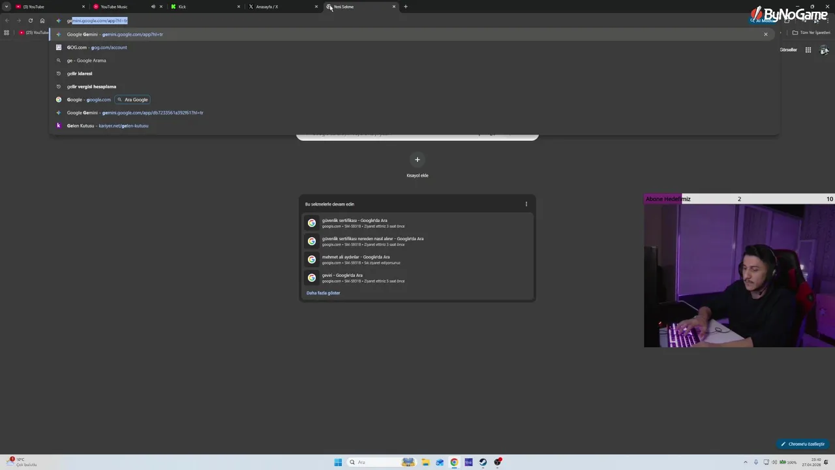This screenshot has height=470, width=835.
Task: Close the YouTube Music tab
Action: pos(161,7)
